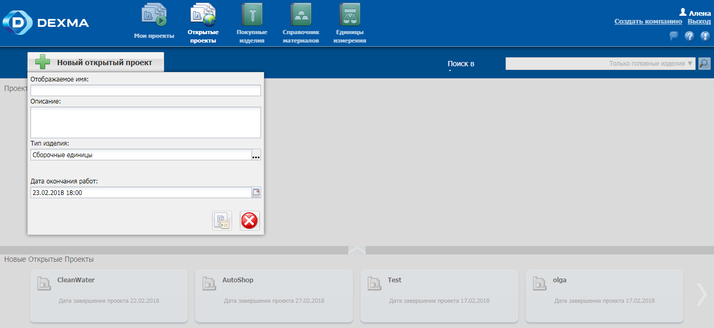The image size is (714, 328).
Task: Click the Новые Открытые Проекты heading
Action: (49, 259)
